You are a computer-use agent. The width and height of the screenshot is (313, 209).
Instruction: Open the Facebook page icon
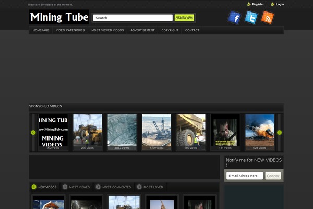(234, 18)
